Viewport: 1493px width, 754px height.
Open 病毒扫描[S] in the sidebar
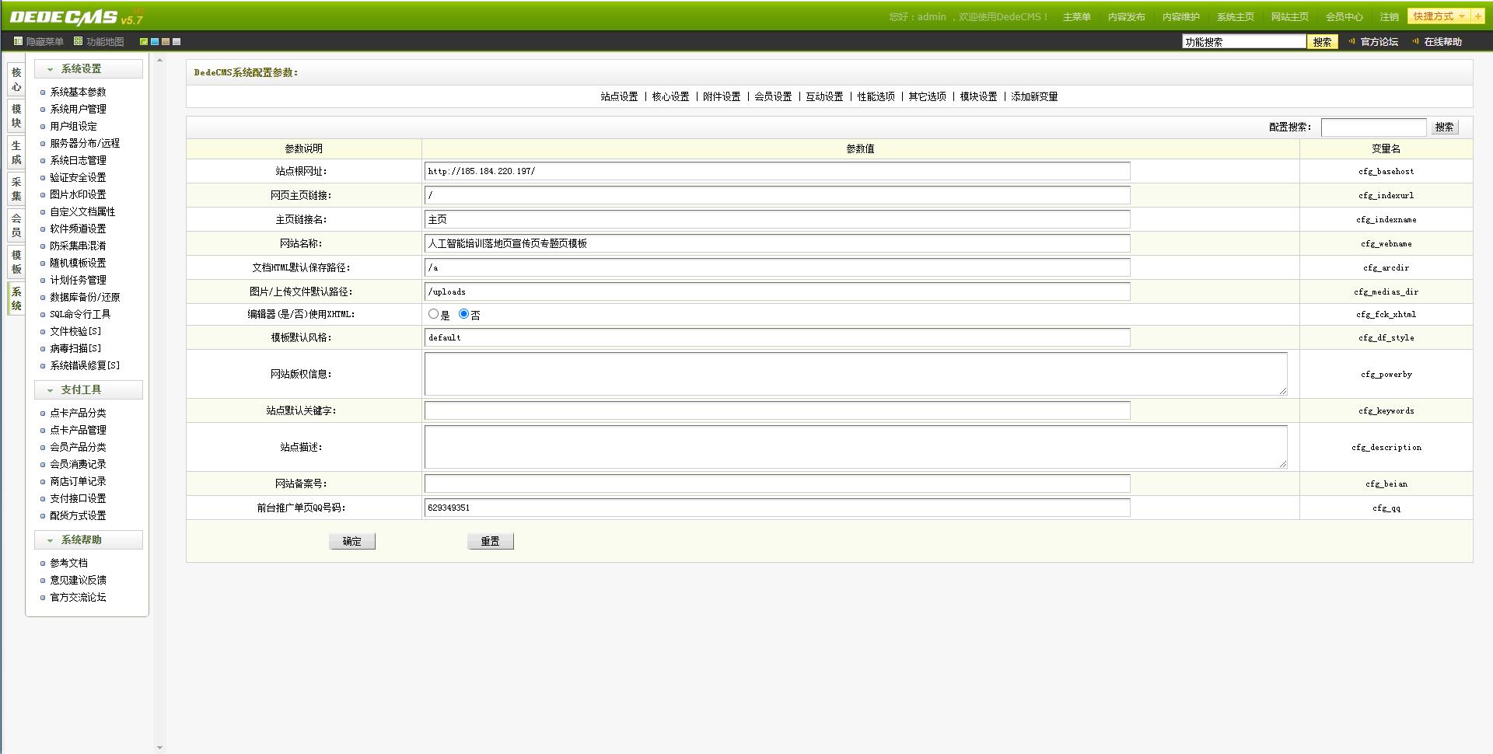[x=75, y=348]
